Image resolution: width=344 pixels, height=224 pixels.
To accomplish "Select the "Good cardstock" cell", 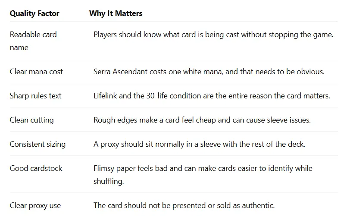I will click(36, 168).
